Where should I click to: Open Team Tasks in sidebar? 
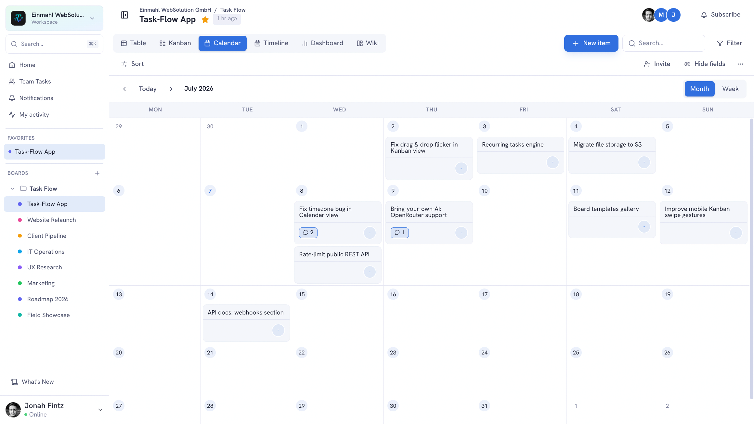click(54, 82)
